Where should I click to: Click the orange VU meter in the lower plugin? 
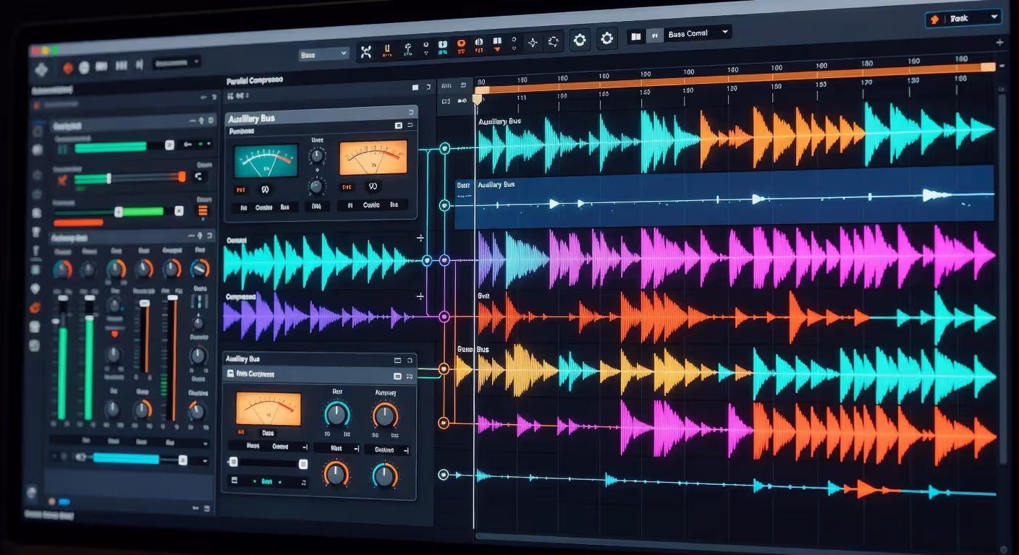click(268, 409)
